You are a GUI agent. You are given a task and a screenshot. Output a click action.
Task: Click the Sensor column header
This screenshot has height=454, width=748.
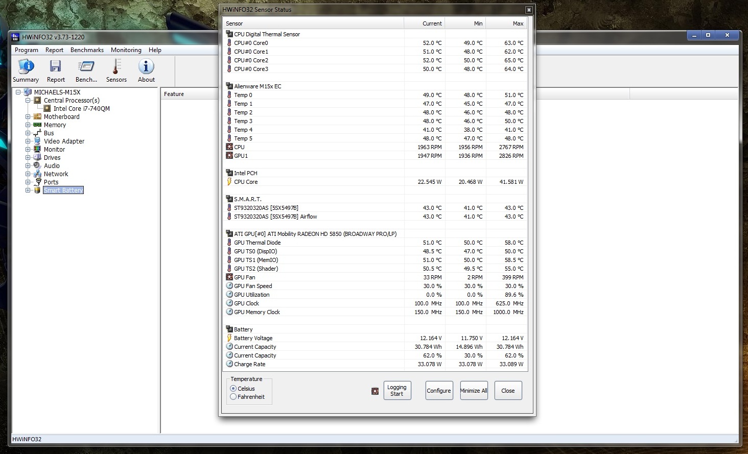pos(314,23)
